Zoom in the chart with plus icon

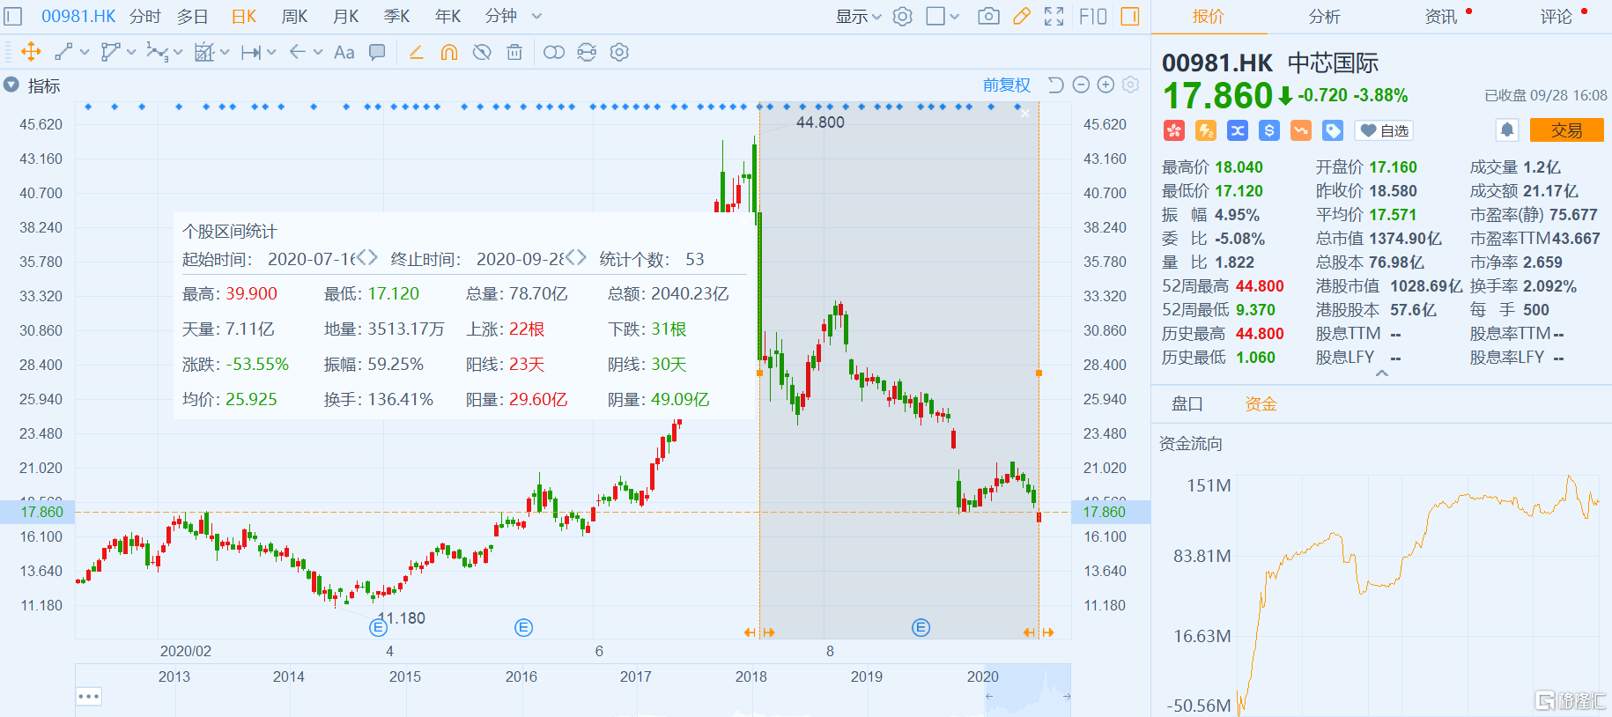[x=1105, y=85]
